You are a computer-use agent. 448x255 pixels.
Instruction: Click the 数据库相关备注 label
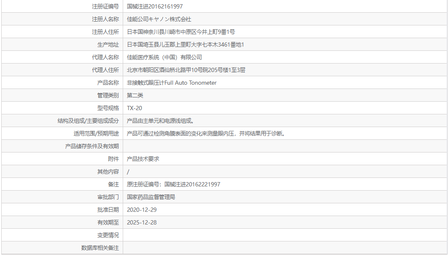(x=100, y=248)
